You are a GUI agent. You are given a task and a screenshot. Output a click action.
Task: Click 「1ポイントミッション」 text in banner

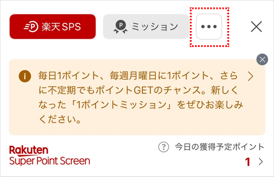pyautogui.click(x=122, y=105)
